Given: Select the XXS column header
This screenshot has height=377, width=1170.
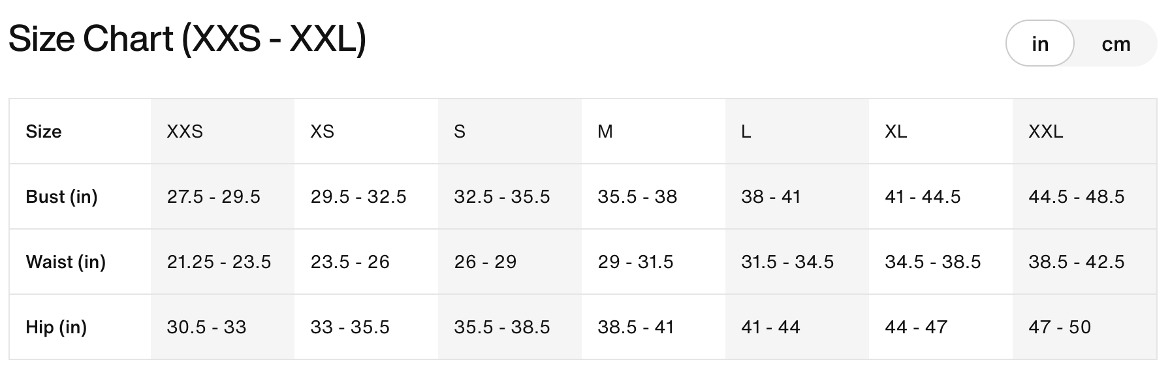Looking at the screenshot, I should click(185, 132).
